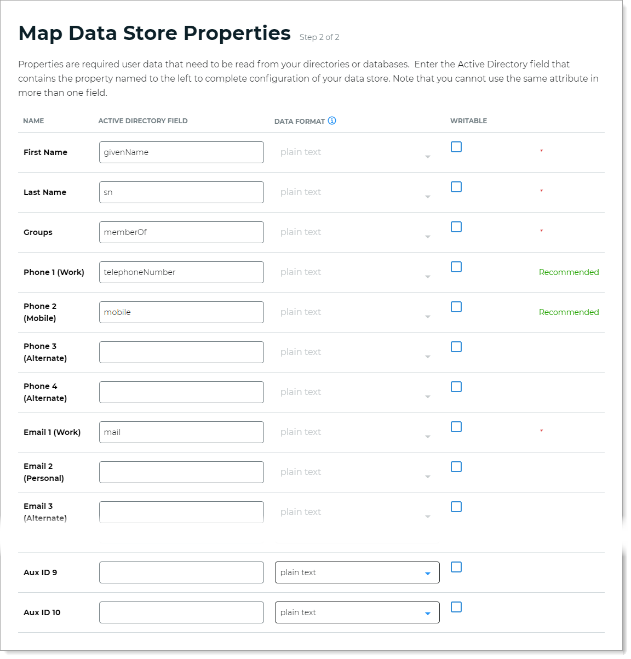The width and height of the screenshot is (631, 659).
Task: Click the givenName field for First Name
Action: [x=181, y=152]
